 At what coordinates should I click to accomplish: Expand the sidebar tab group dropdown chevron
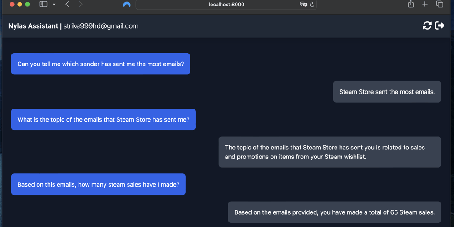click(x=54, y=5)
